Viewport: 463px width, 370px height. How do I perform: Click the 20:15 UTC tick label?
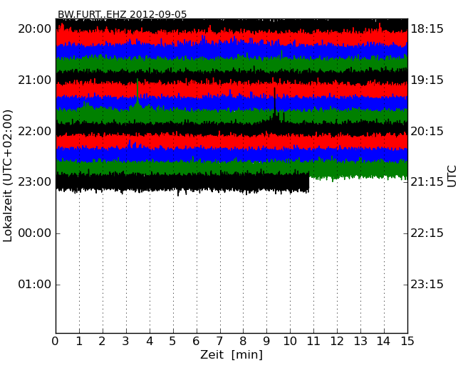pos(427,131)
